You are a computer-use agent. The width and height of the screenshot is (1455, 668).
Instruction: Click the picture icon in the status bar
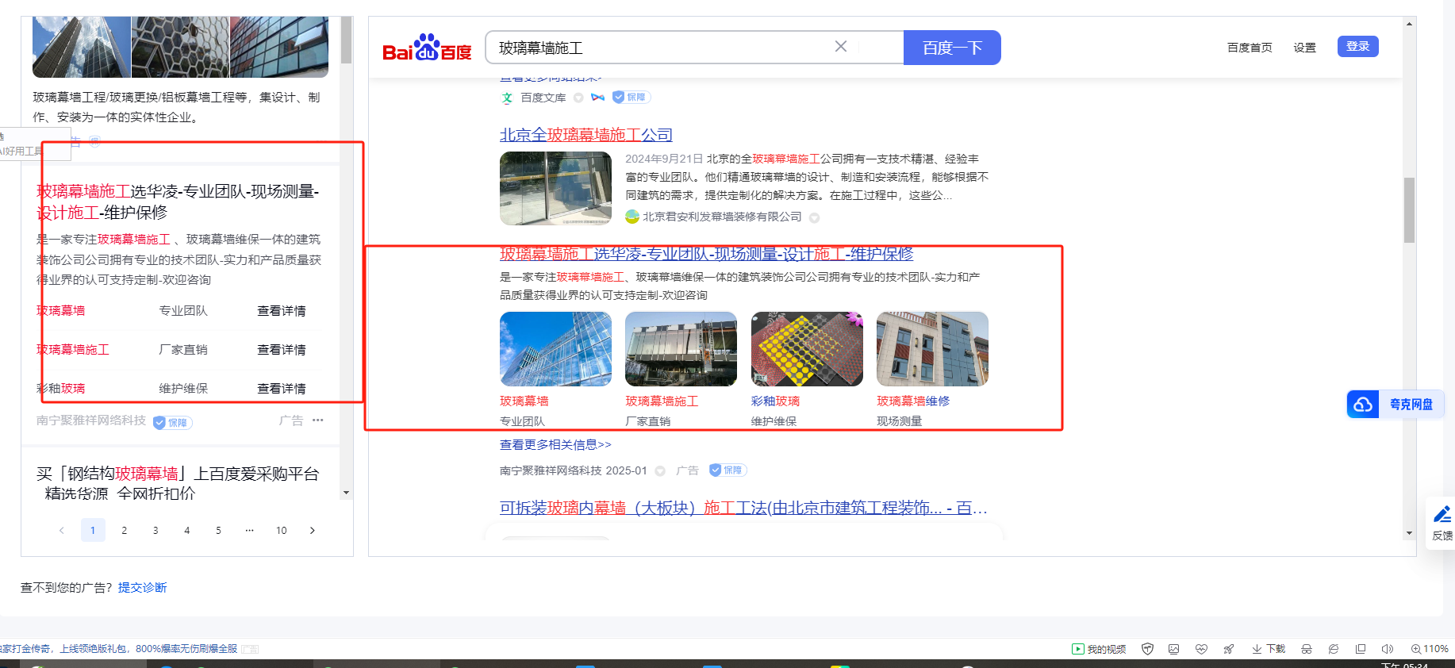[1174, 649]
